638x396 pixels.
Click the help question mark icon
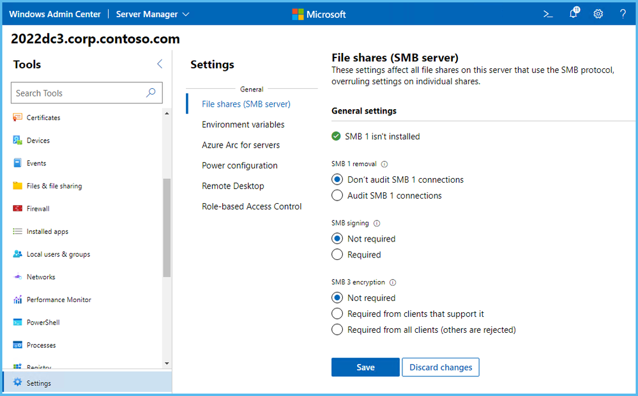623,14
